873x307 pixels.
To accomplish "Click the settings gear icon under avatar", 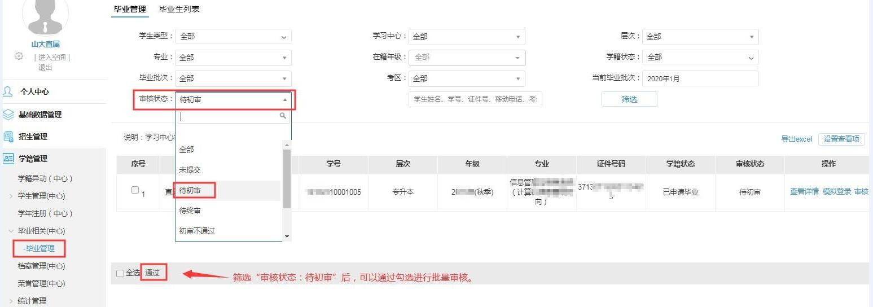I will click(x=19, y=56).
